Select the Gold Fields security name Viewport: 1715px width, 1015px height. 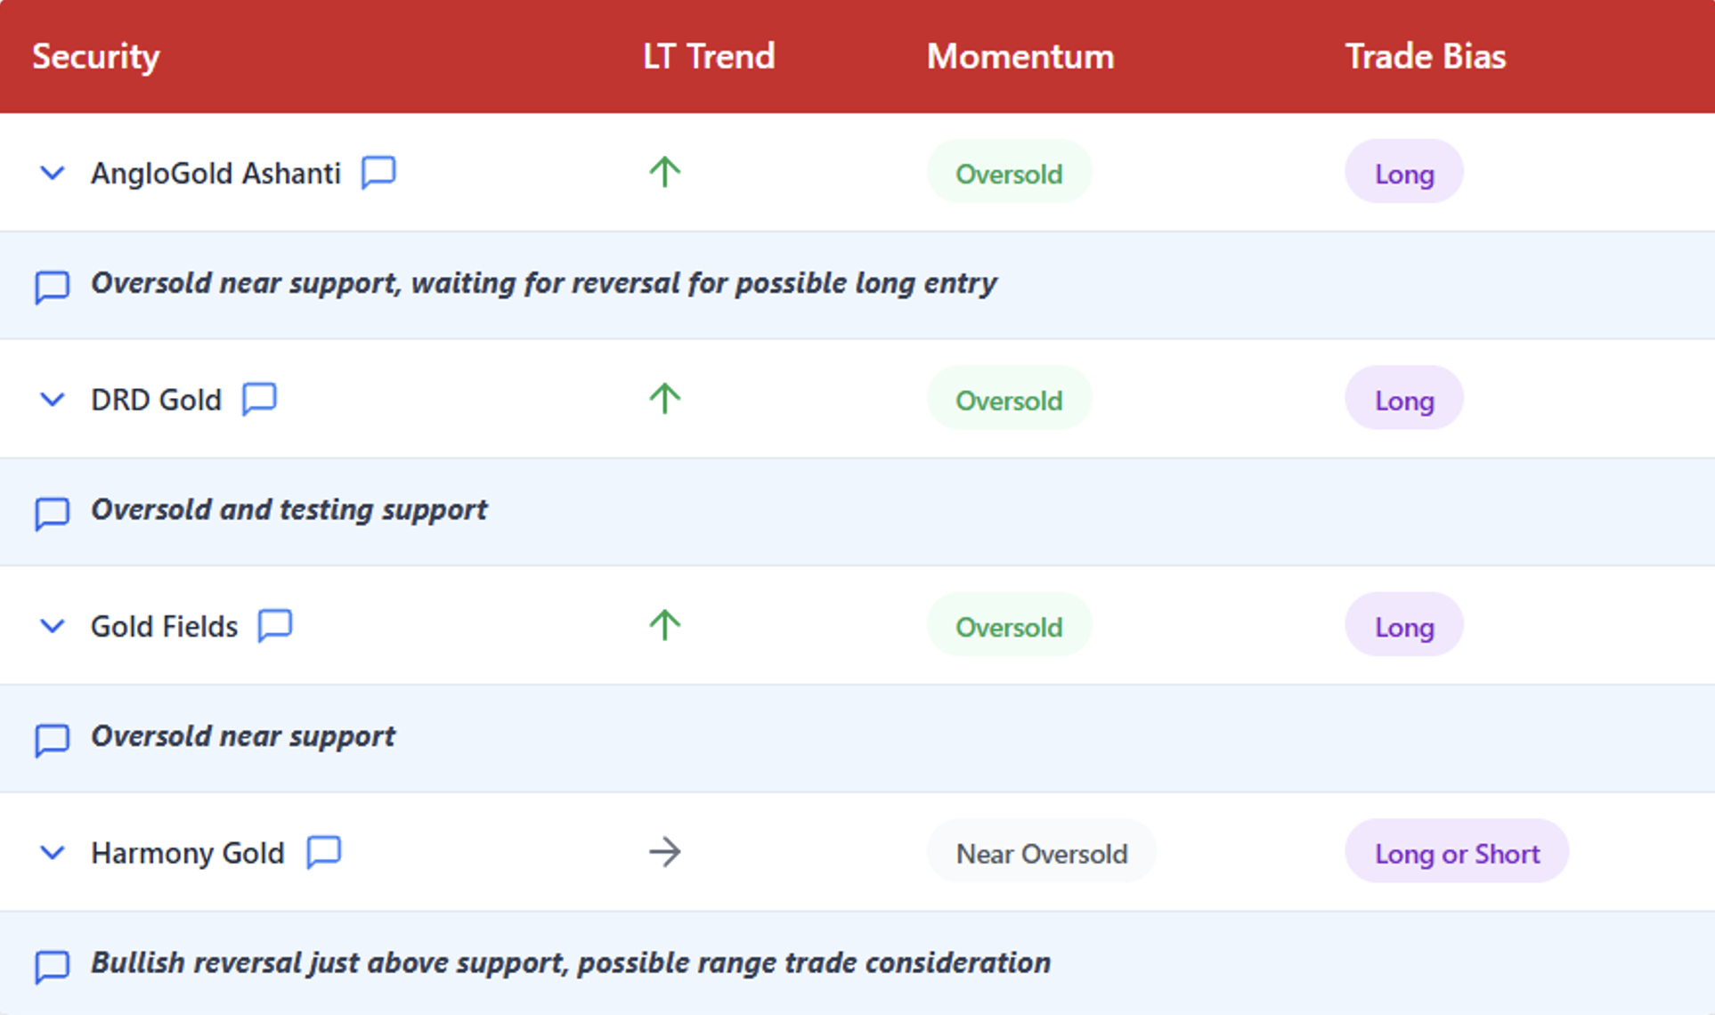(x=164, y=626)
